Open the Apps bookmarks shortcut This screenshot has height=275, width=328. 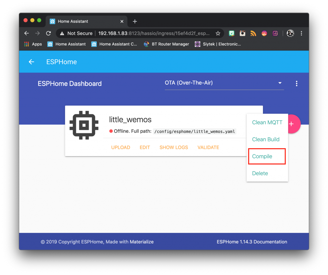33,44
